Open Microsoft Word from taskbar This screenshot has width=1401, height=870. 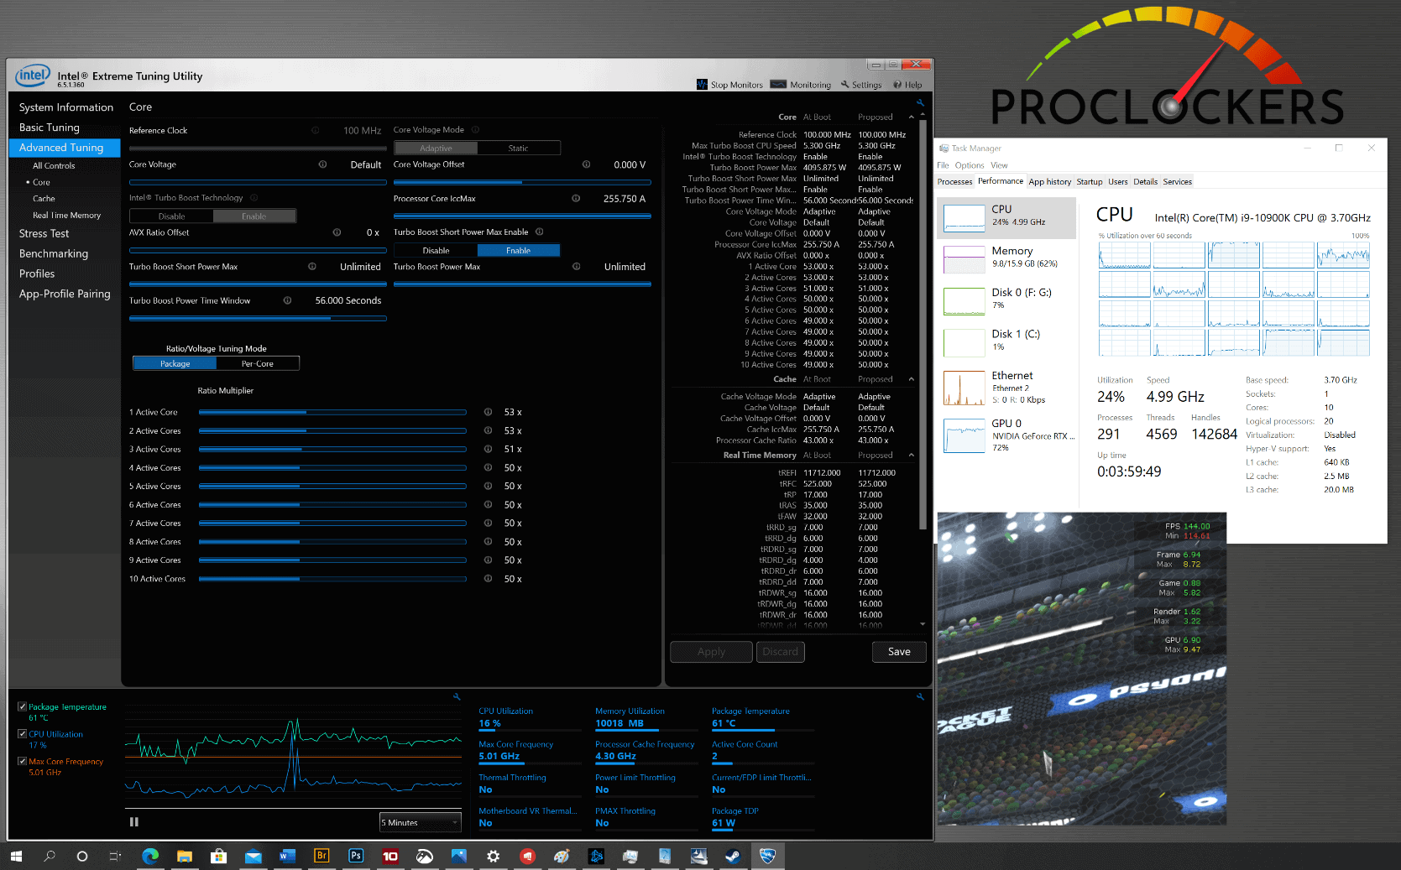[287, 856]
